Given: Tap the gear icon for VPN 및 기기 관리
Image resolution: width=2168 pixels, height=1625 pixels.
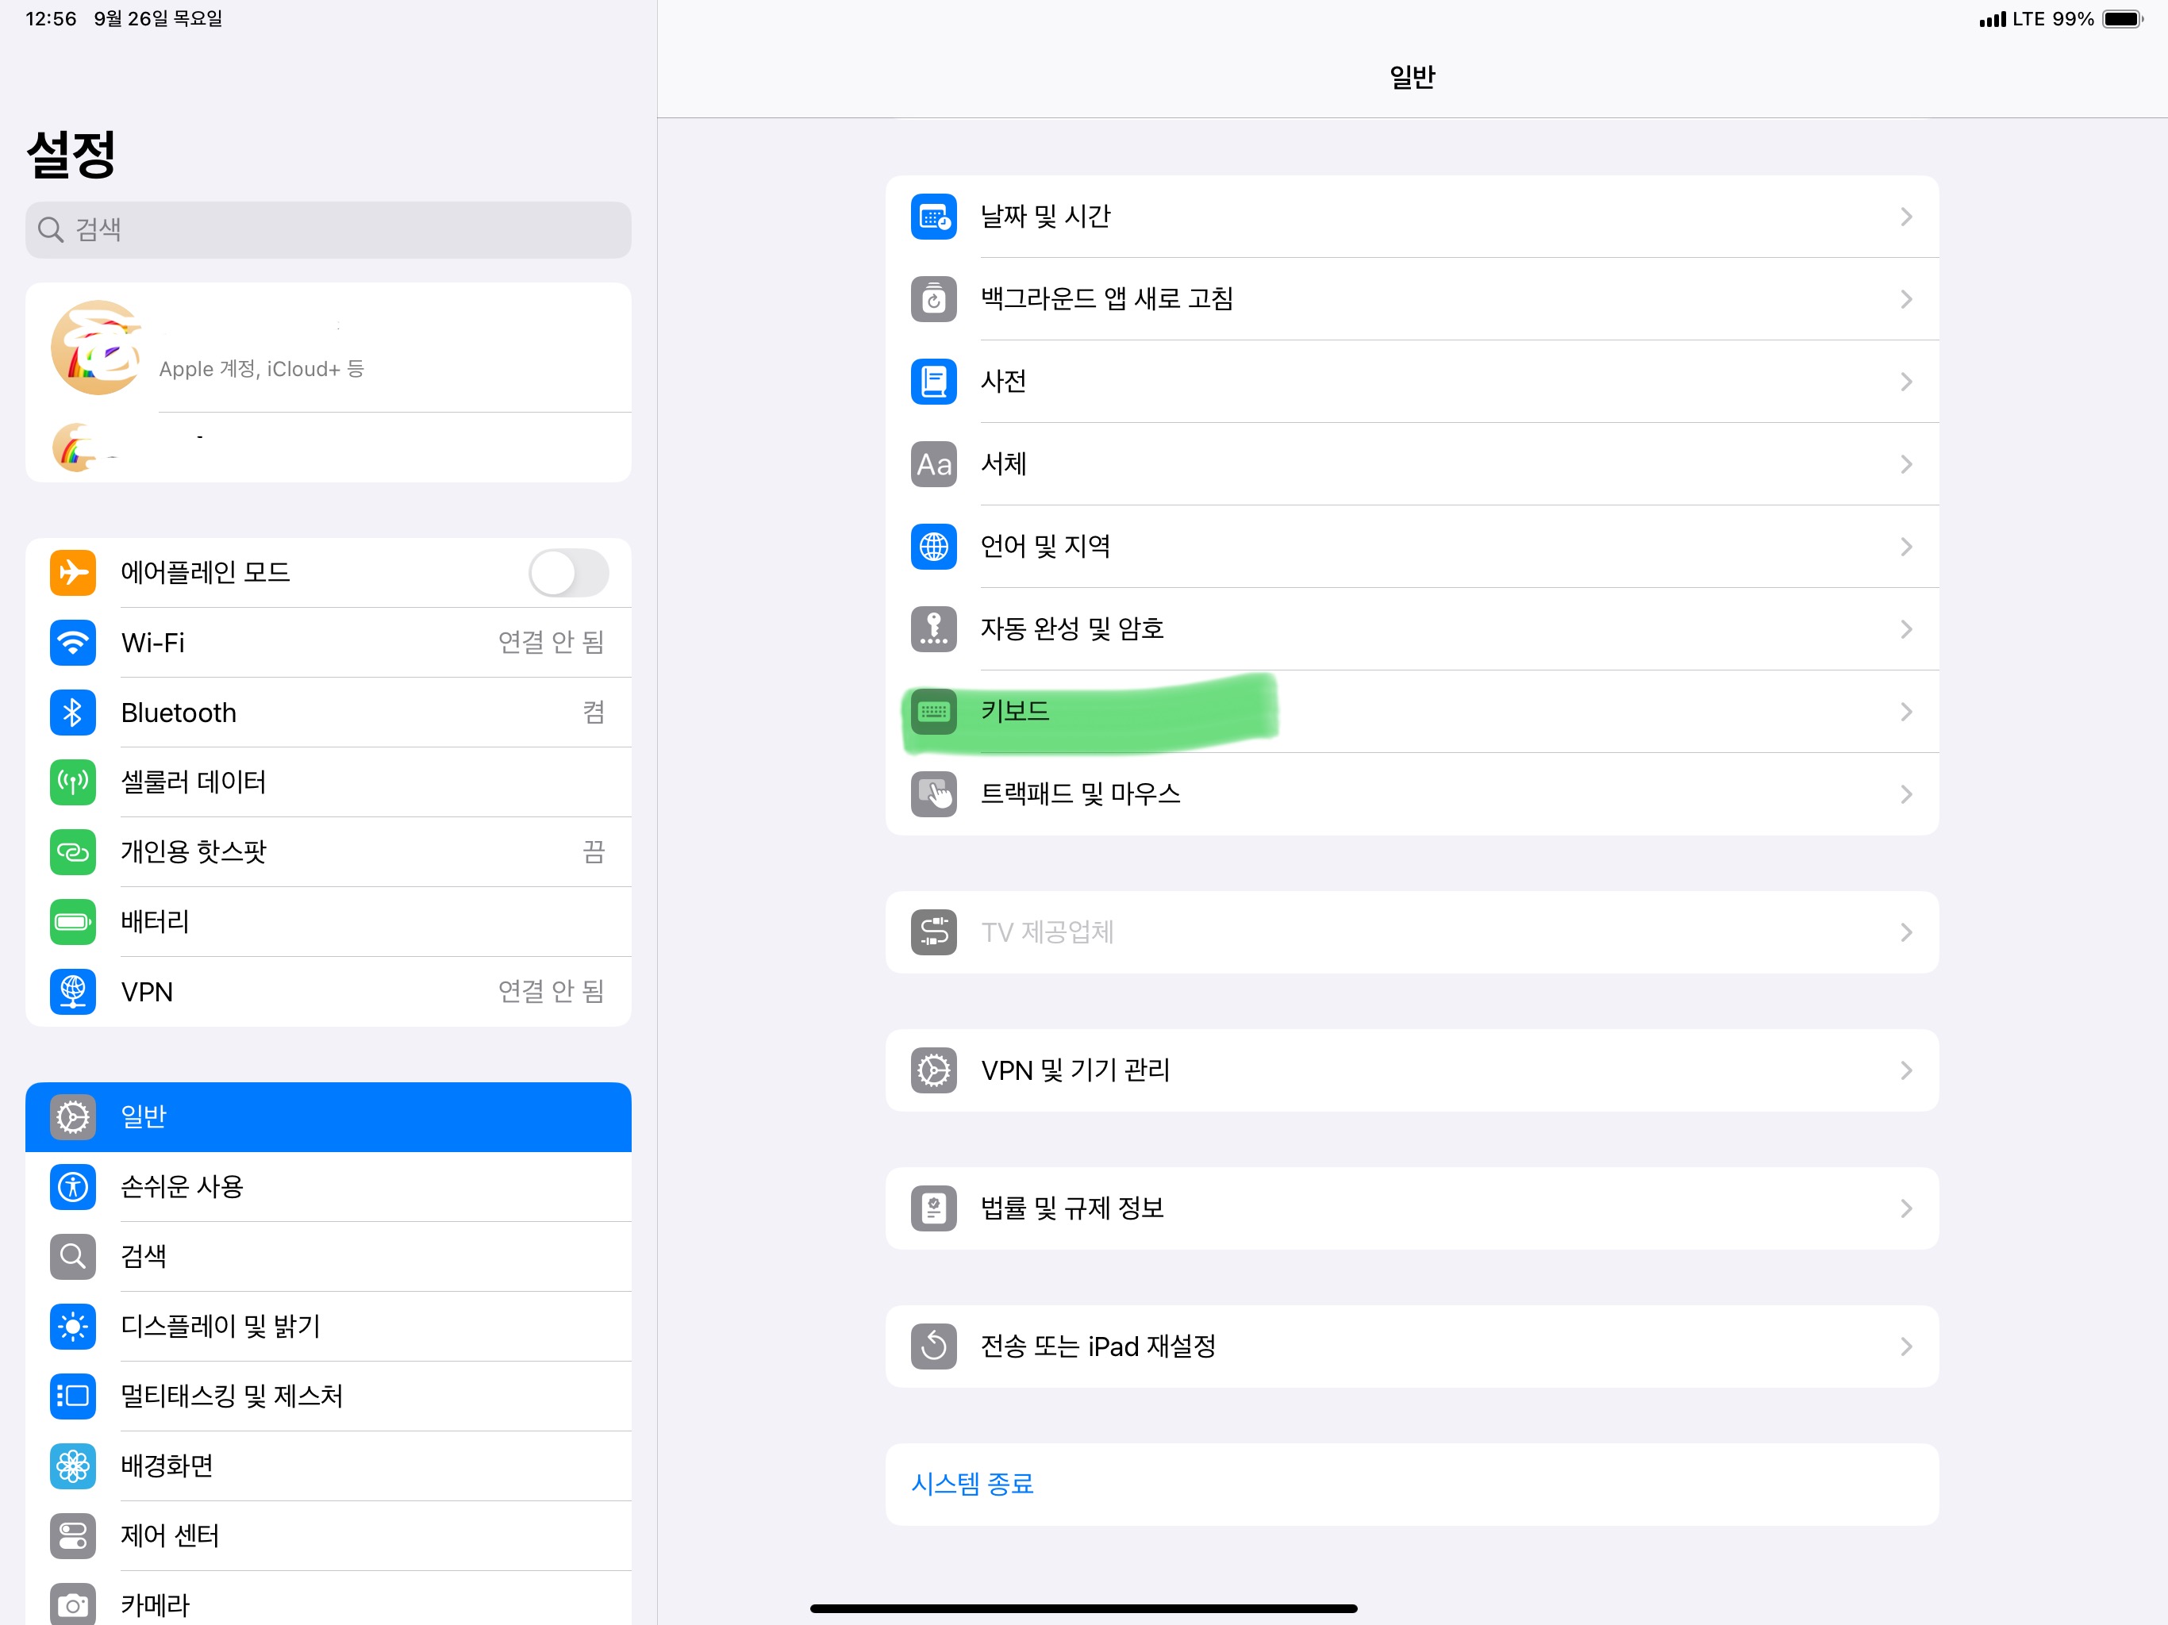Looking at the screenshot, I should (x=934, y=1070).
